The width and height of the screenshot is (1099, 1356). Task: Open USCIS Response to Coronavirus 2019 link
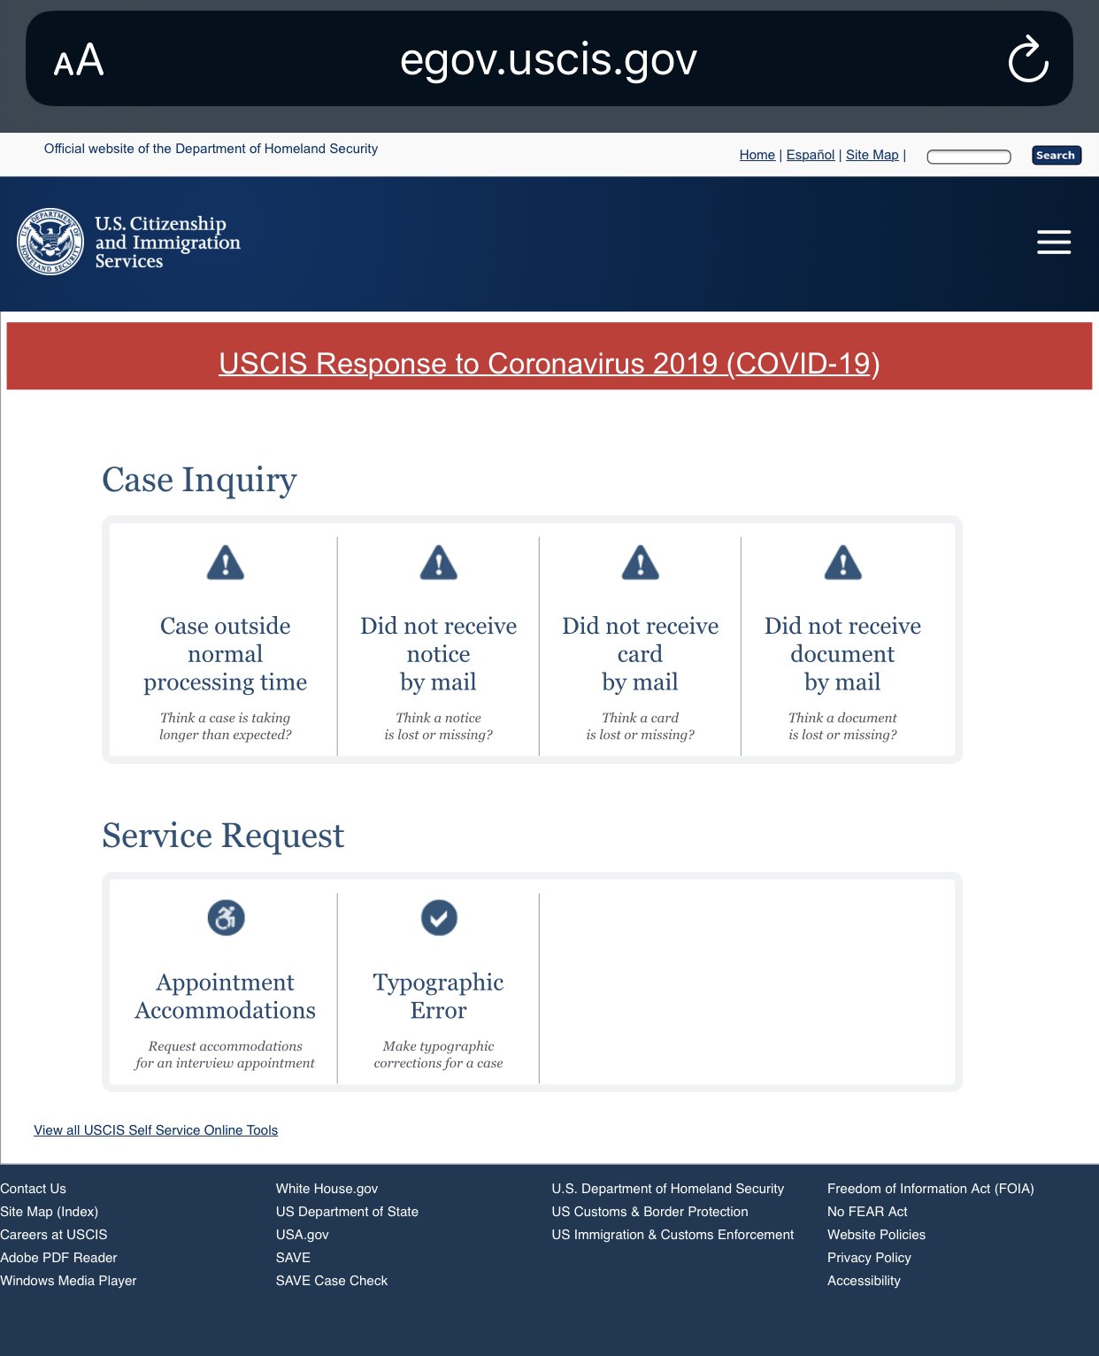(549, 363)
